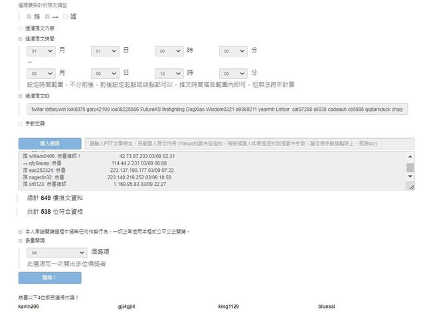The height and width of the screenshot is (312, 425).
Task: Toggle the 多重開獎 checkbox
Action: click(x=20, y=240)
